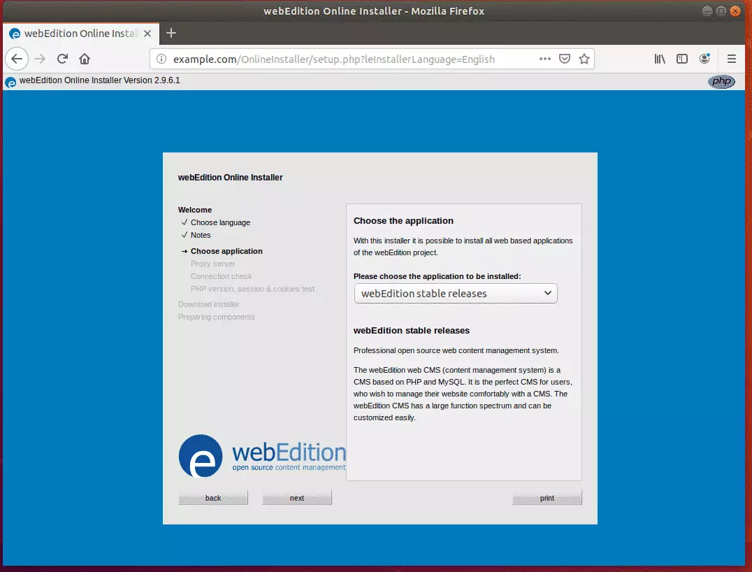
Task: Open the Firefox Library icon
Action: click(660, 59)
